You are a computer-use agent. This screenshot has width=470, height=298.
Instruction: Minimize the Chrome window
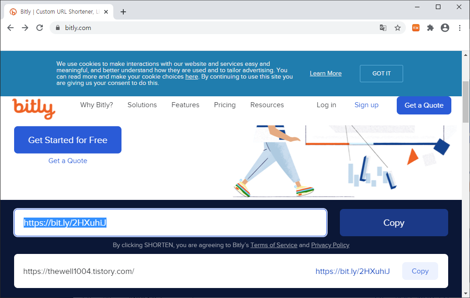tap(417, 7)
